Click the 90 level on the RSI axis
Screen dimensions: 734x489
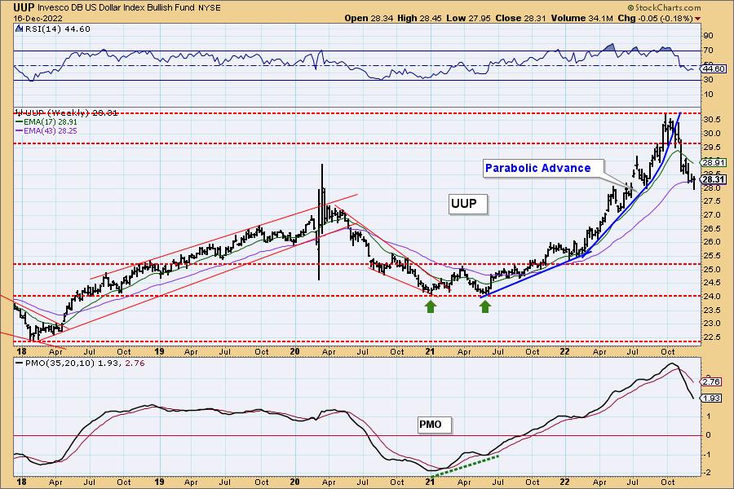[x=708, y=36]
